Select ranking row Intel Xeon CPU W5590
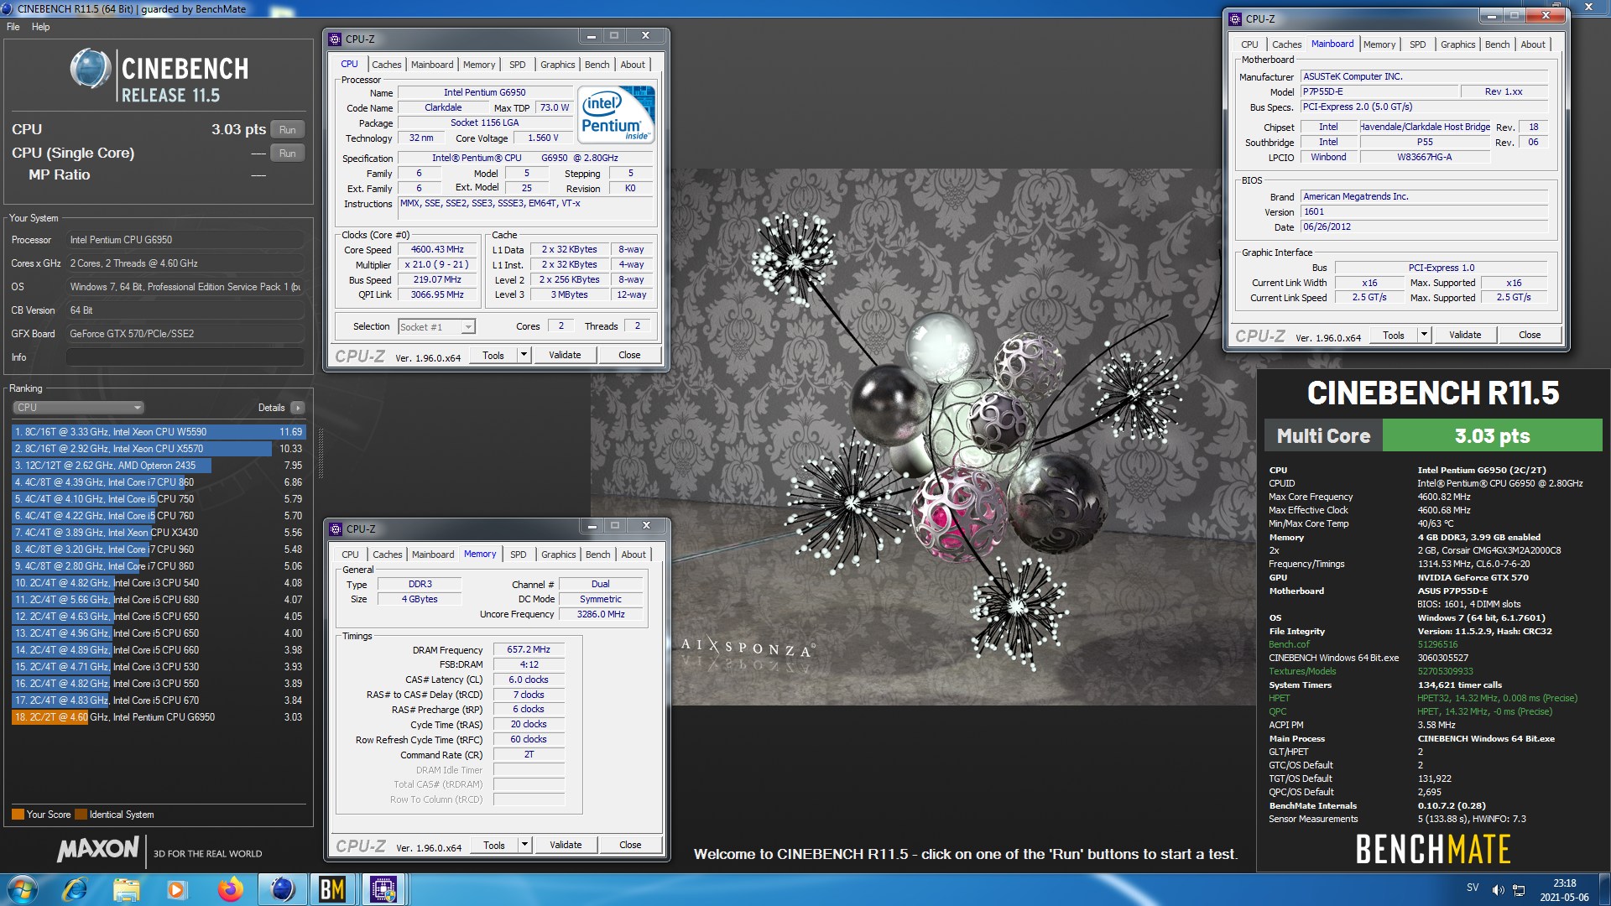This screenshot has width=1611, height=906. [159, 432]
